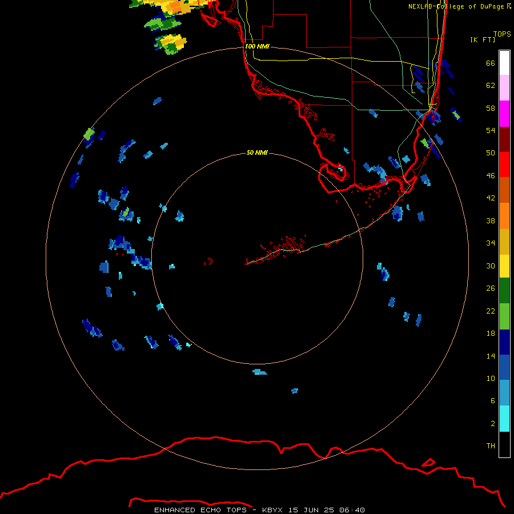The width and height of the screenshot is (514, 514).
Task: Click the cyan legend swatch
Action: [x=504, y=419]
